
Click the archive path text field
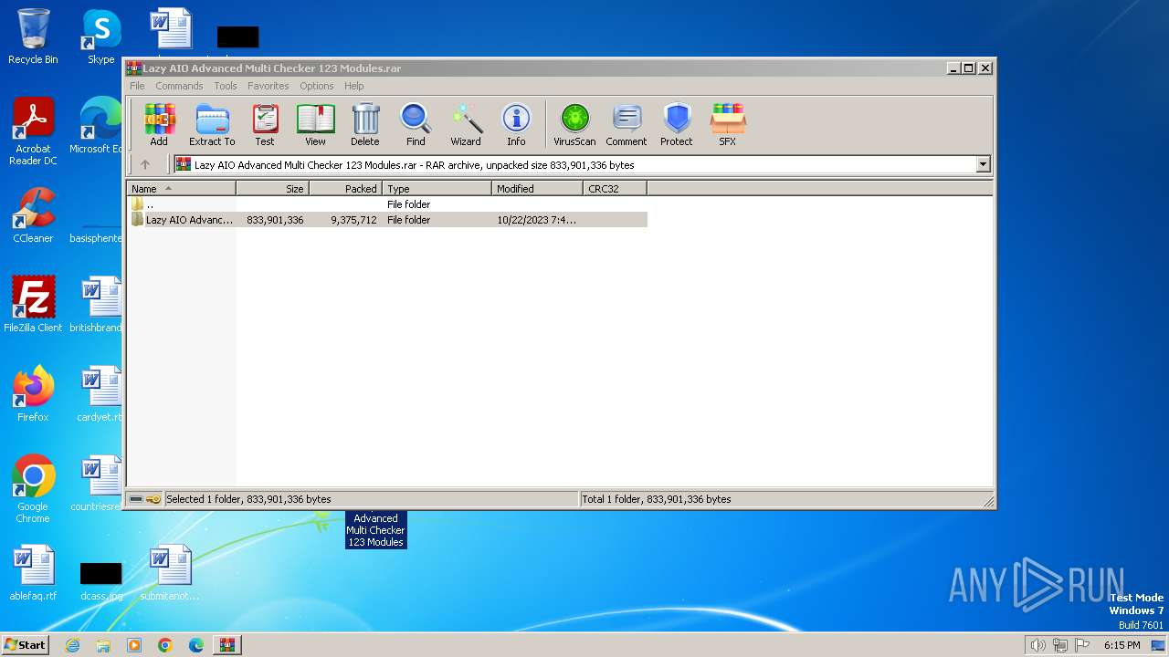pos(575,165)
